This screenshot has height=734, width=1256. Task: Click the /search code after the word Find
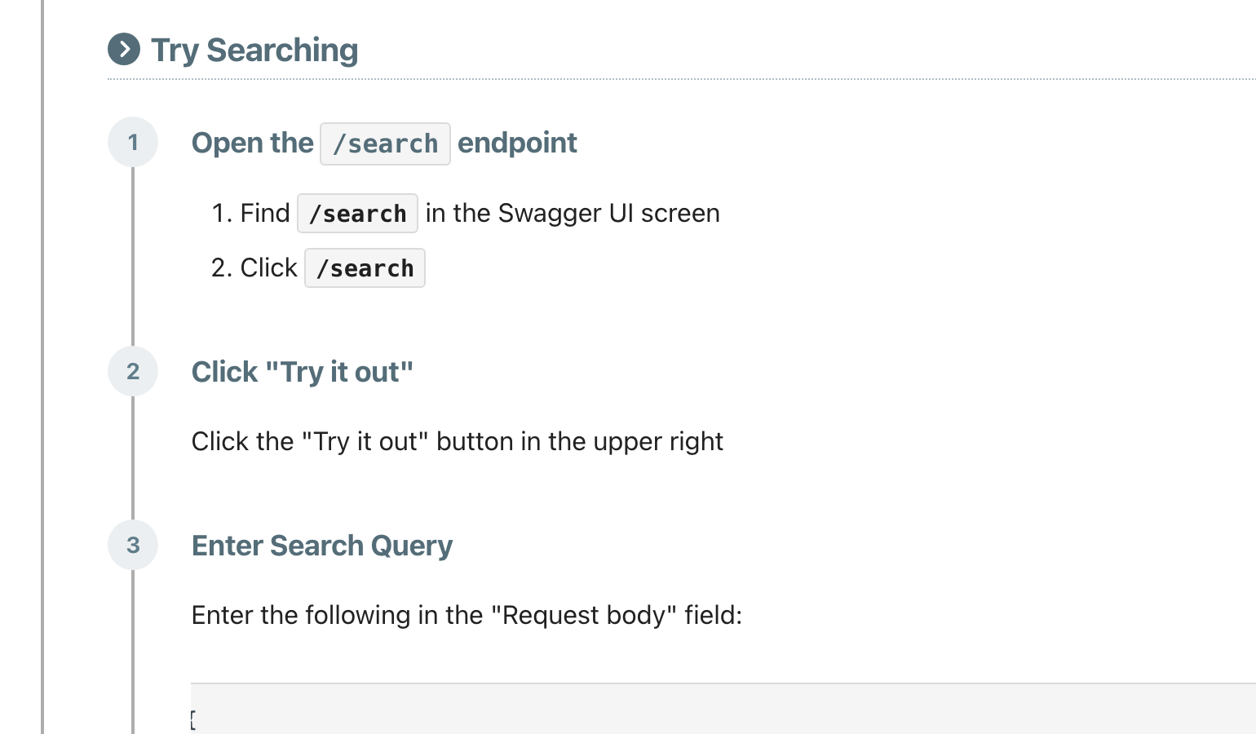[357, 214]
